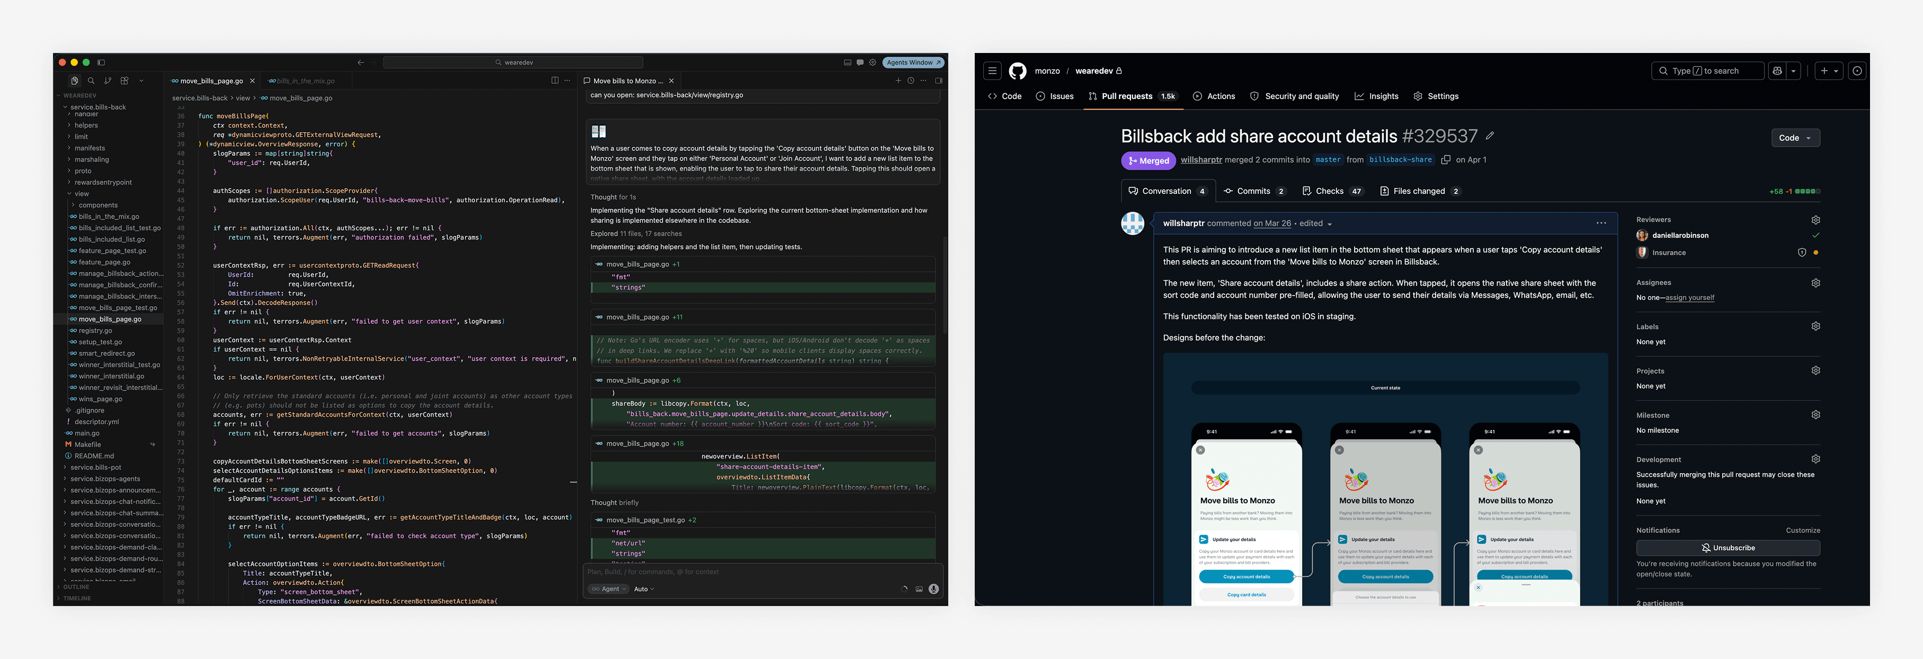Open the repository Settings tab

click(1436, 96)
